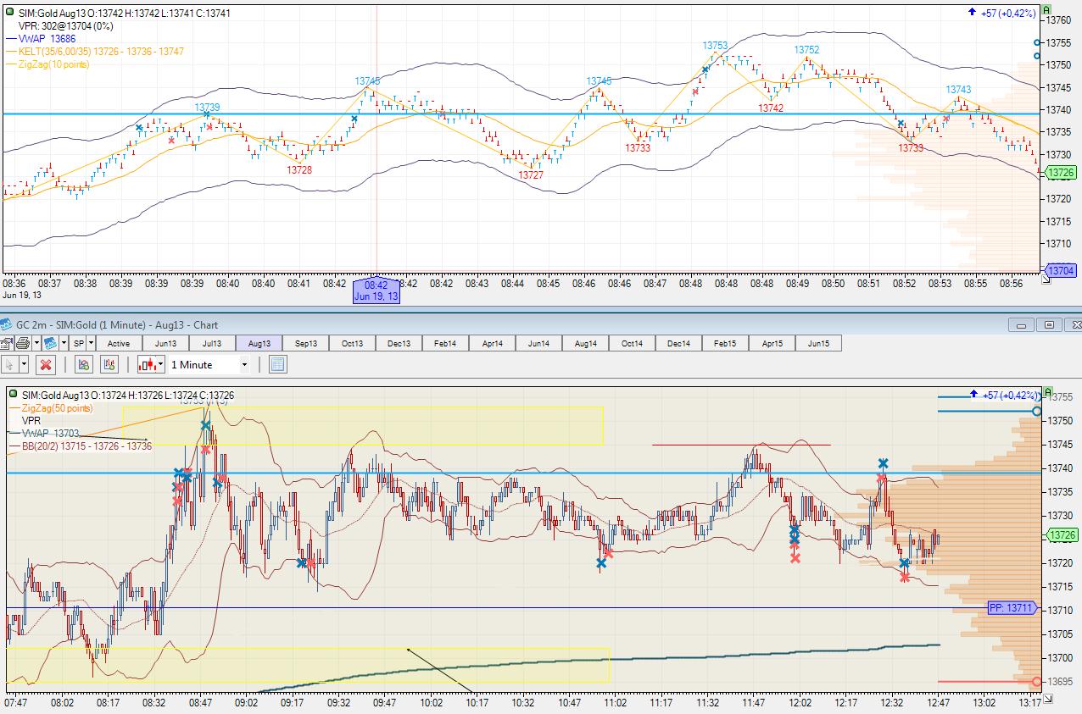Click red circle handle near 13695
1082x714 pixels.
[1036, 682]
